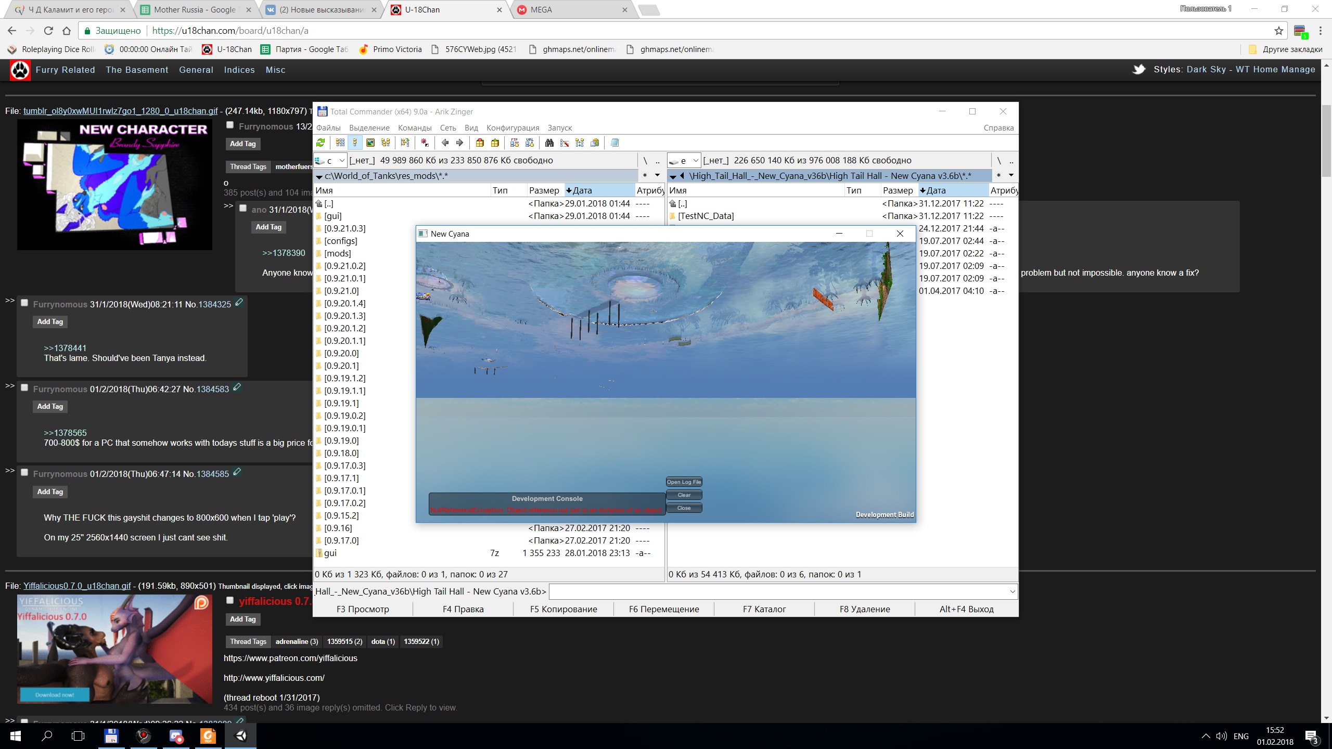This screenshot has width=1332, height=749.
Task: Click Furry Related in site navigation
Action: [66, 70]
